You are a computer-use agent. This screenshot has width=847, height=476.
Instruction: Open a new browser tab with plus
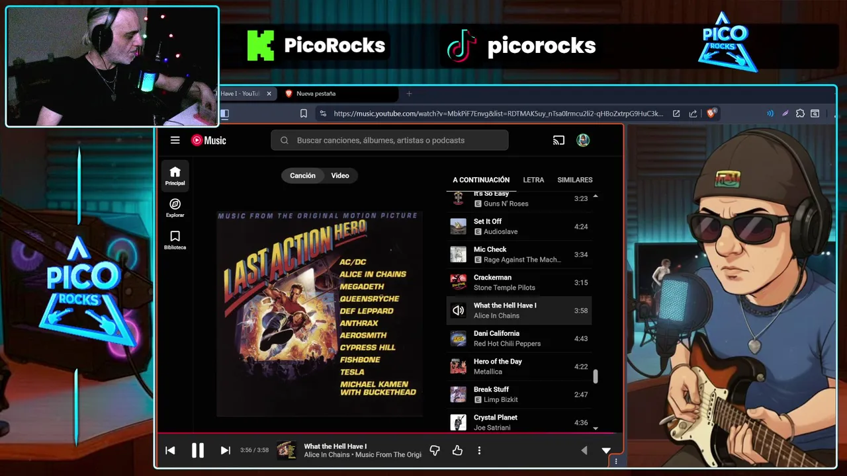tap(409, 94)
